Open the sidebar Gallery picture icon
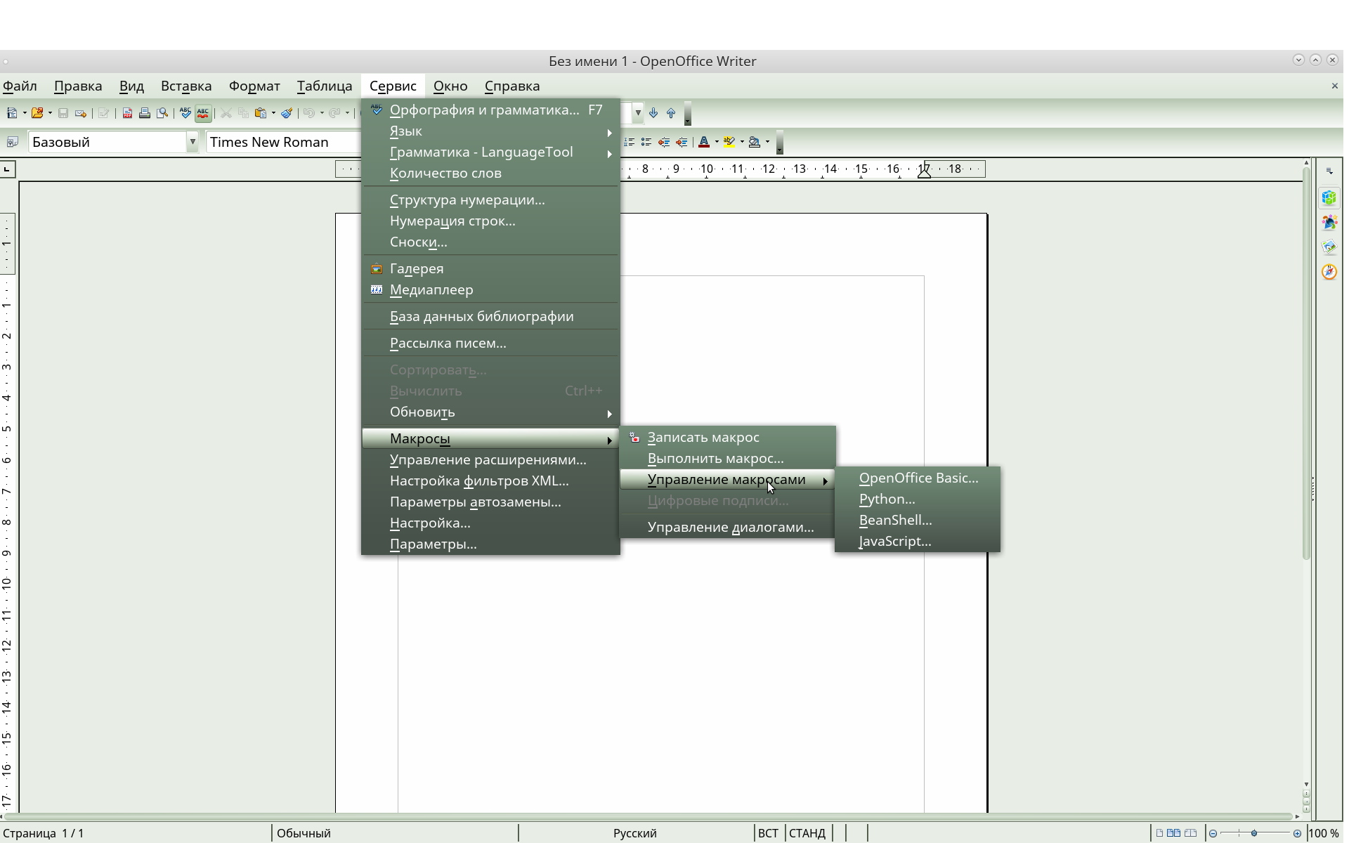 click(x=1329, y=247)
